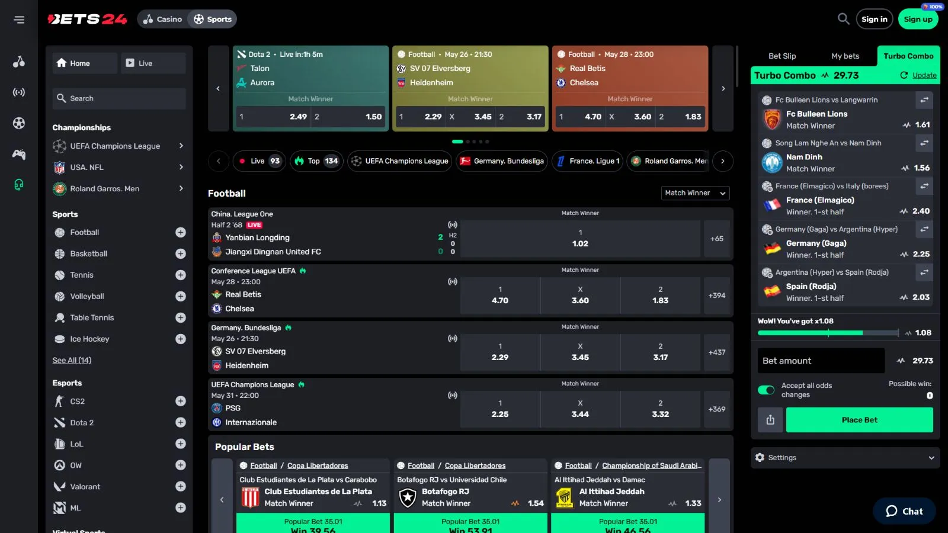Viewport: 948px width, 533px height.
Task: Switch to Sports mode
Action: (213, 20)
